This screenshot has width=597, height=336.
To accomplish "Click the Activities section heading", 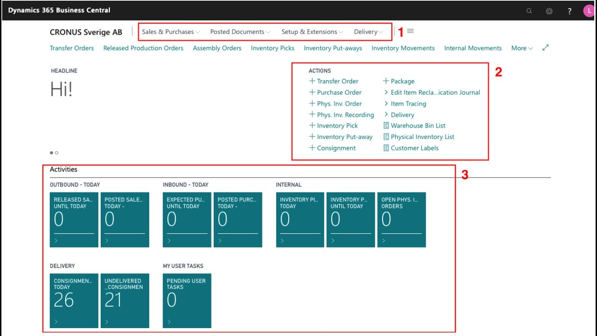I will 63,169.
